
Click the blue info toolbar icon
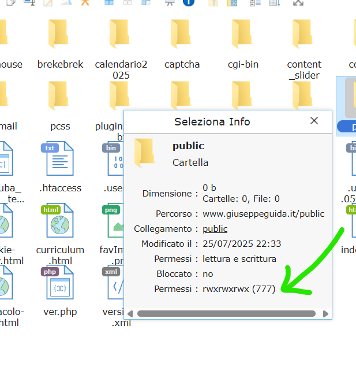coord(188,2)
